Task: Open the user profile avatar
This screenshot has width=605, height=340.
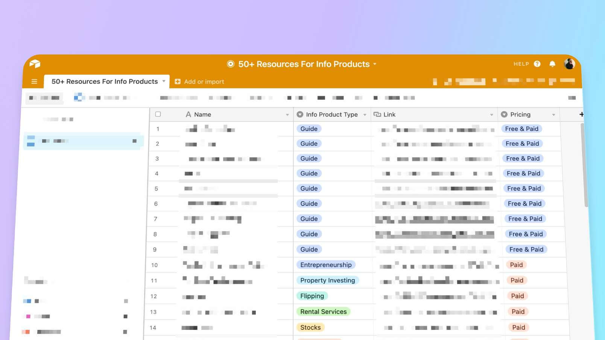Action: (569, 64)
